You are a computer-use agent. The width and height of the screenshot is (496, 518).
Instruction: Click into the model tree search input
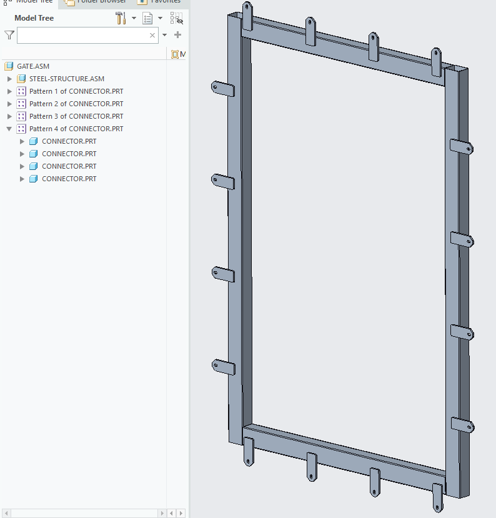pos(81,36)
